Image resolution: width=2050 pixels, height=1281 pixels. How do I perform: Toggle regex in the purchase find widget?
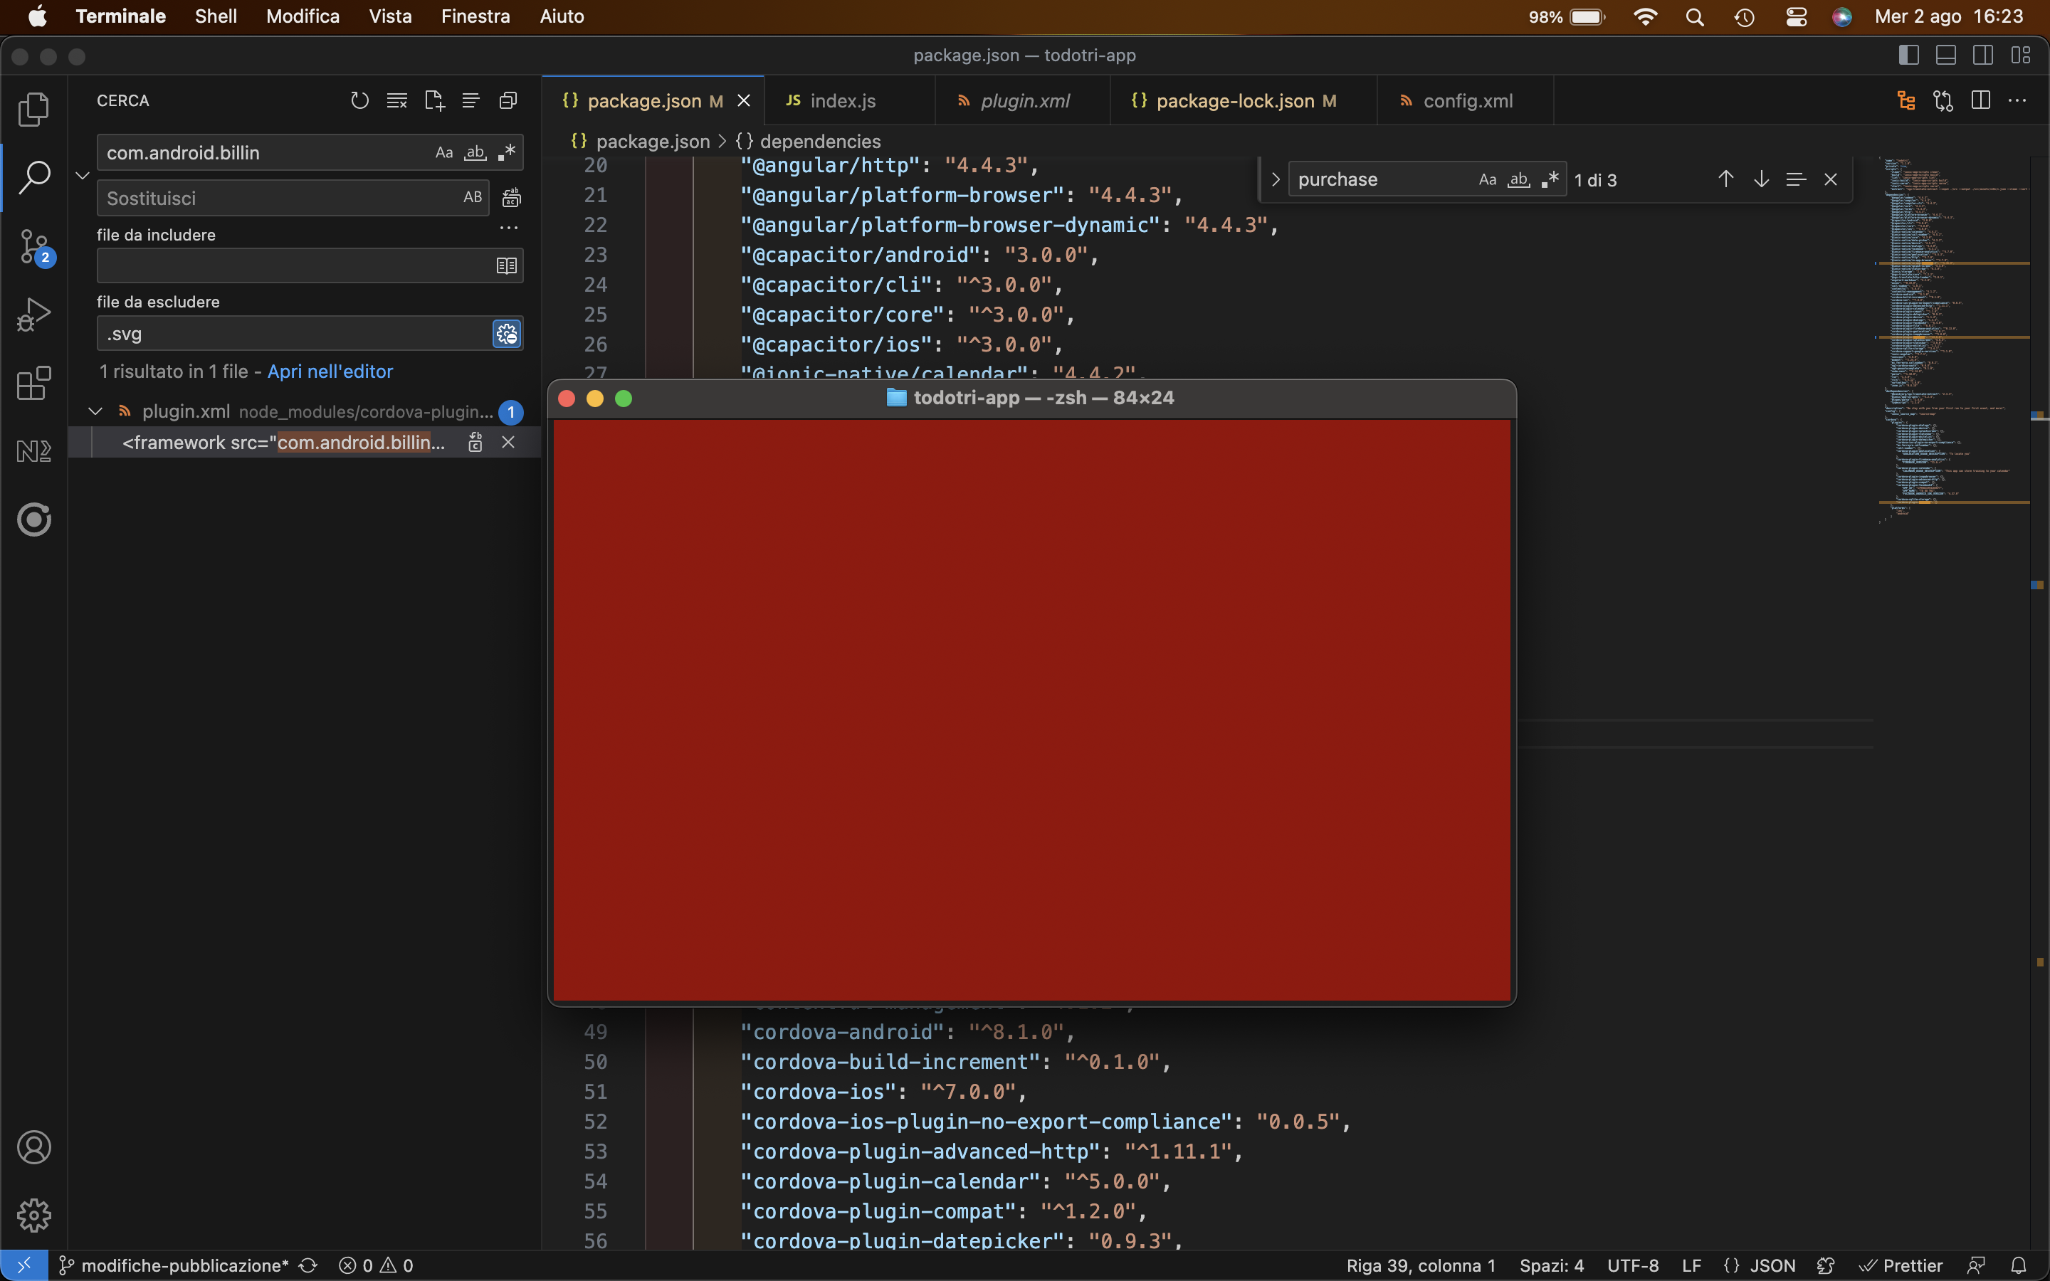tap(1550, 179)
